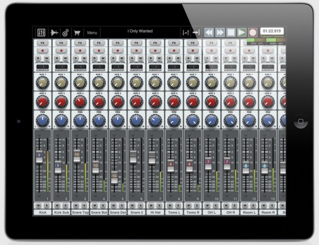Click the blue PAN knob on Toms R
The width and height of the screenshot is (319, 245).
click(x=193, y=120)
